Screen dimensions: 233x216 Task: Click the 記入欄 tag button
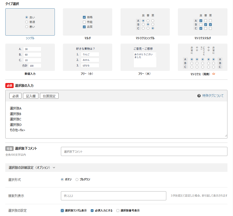(x=31, y=96)
